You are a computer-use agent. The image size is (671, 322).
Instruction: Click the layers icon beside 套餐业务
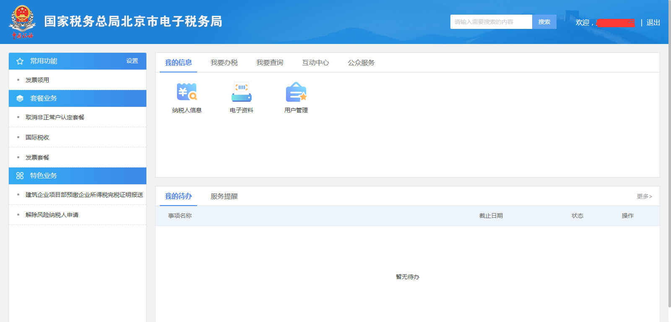pos(20,98)
